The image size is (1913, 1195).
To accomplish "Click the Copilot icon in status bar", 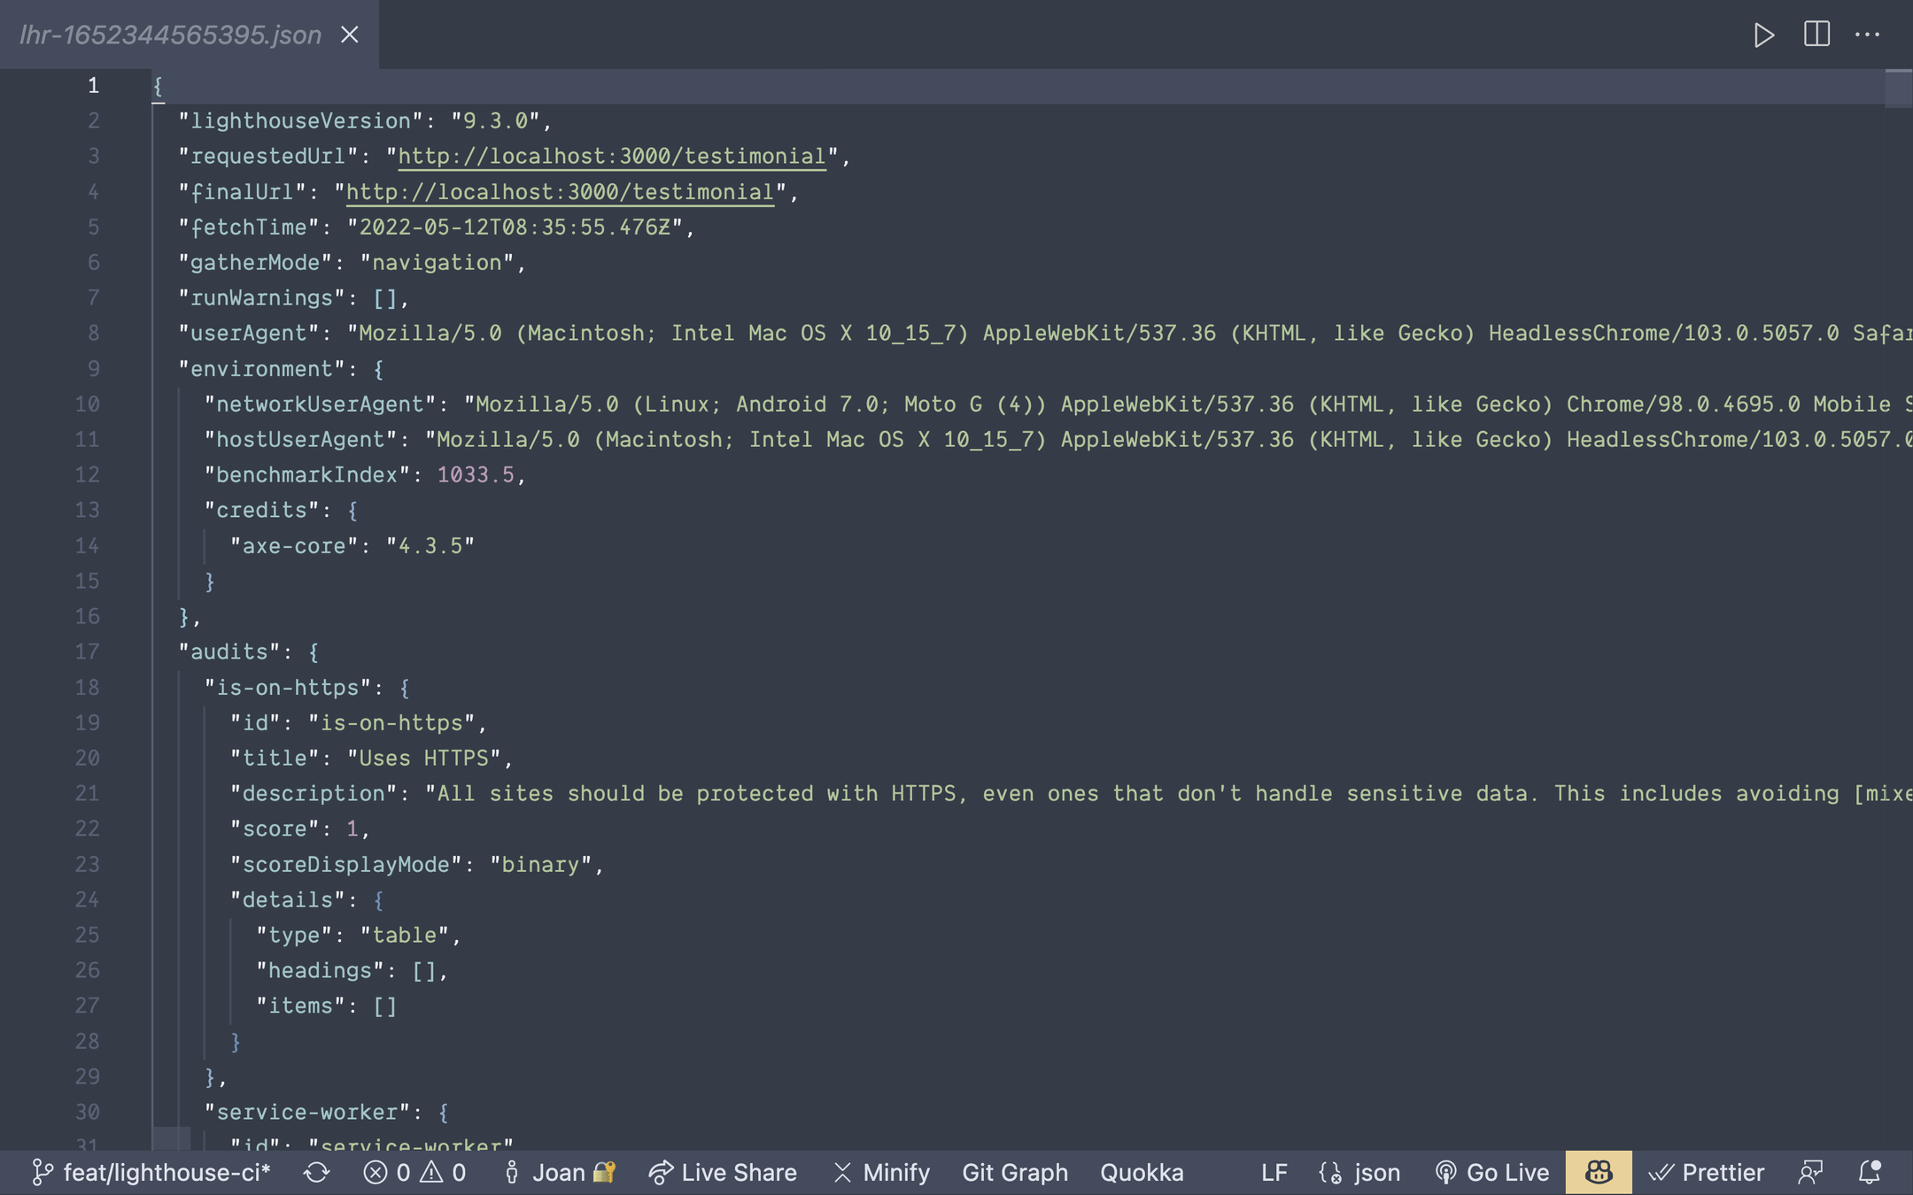I will 1598,1173.
